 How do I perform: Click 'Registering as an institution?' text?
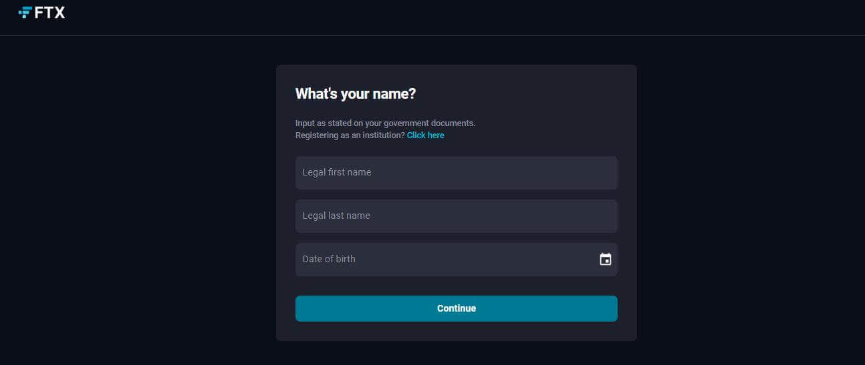tap(350, 135)
